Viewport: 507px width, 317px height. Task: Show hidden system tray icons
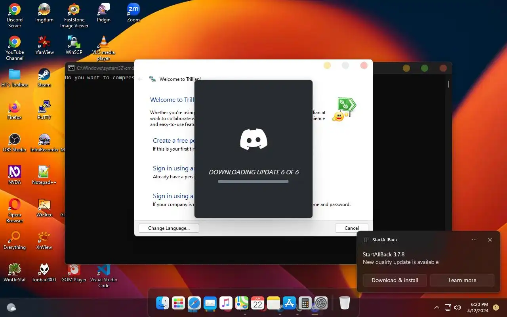[437, 307]
